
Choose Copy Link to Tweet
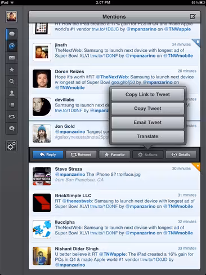click(147, 95)
